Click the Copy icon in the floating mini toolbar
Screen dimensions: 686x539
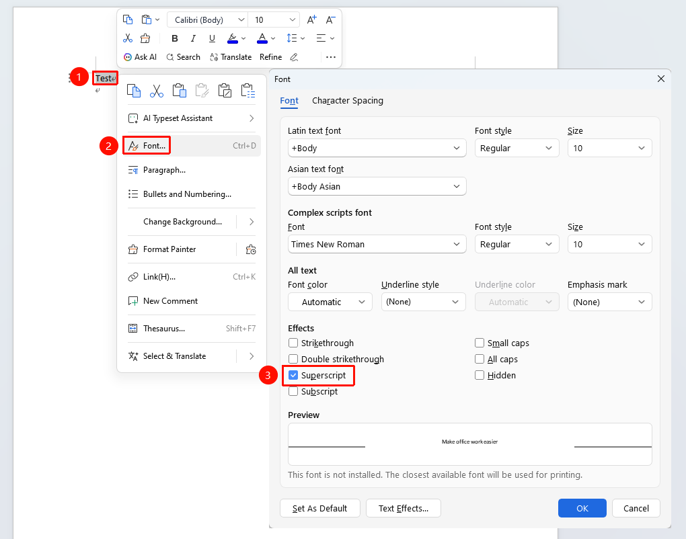tap(128, 19)
